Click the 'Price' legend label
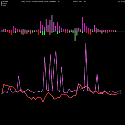This screenshot has width=125, height=125. [x=4, y=5]
